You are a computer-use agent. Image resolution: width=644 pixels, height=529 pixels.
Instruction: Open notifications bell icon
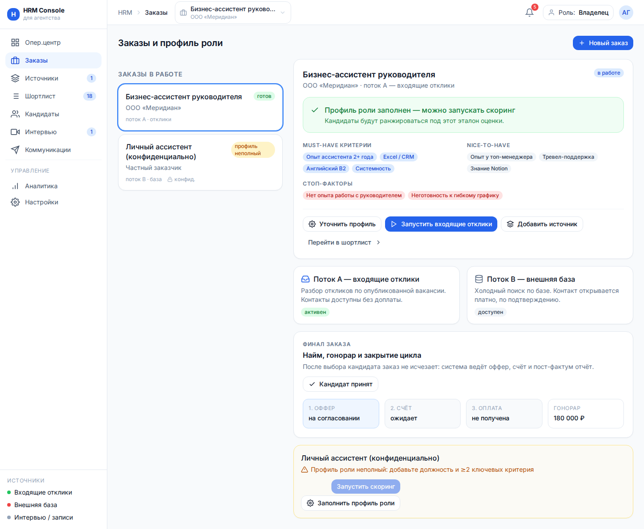pos(530,13)
